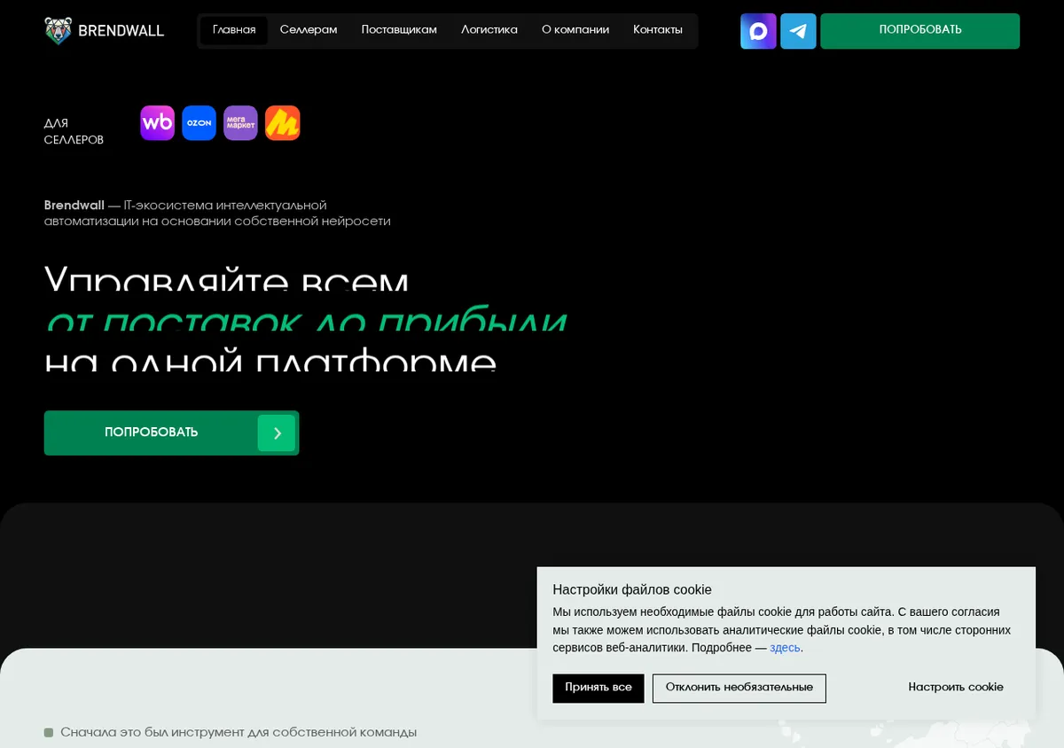This screenshot has width=1064, height=748.
Task: Select the Yandex Market icon
Action: pos(283,123)
